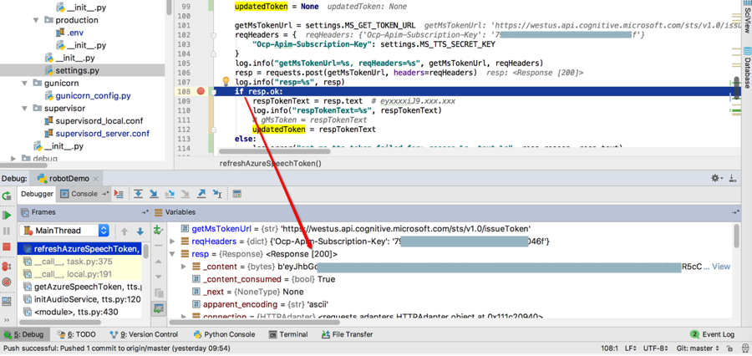Click the Mute Breakpoints icon

[x=7, y=282]
